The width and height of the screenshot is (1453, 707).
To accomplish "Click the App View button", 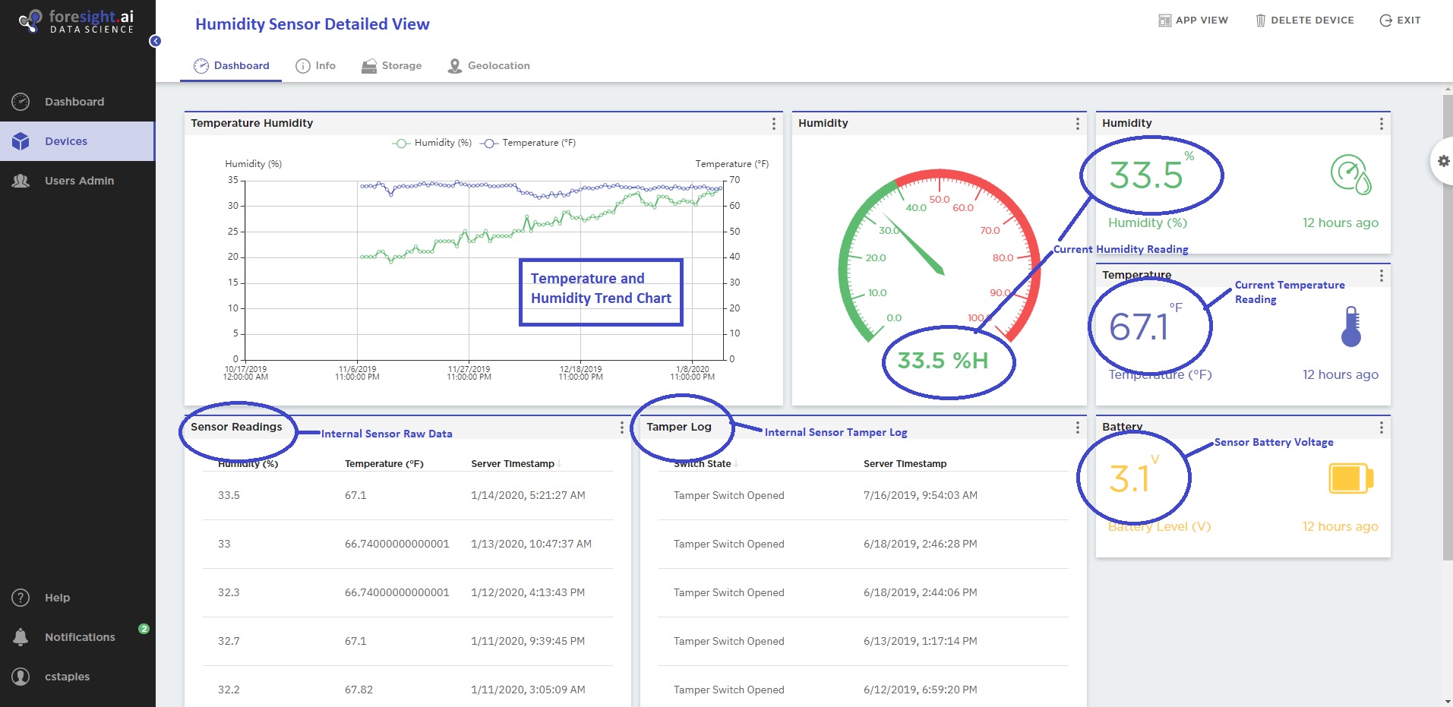I will pyautogui.click(x=1193, y=21).
